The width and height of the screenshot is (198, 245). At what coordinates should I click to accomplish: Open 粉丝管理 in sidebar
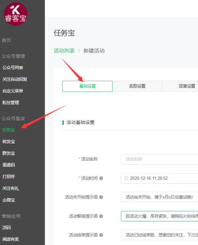[x=11, y=103]
